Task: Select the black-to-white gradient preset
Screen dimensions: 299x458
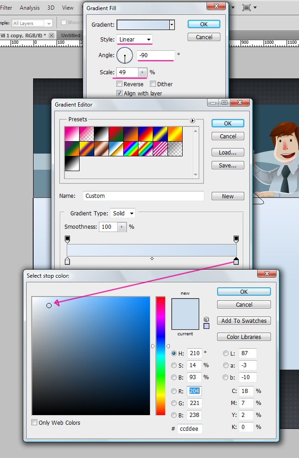Action: click(x=72, y=163)
